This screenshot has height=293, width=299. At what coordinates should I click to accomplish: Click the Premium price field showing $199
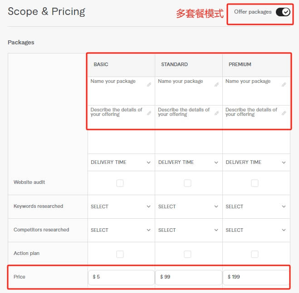click(x=255, y=277)
